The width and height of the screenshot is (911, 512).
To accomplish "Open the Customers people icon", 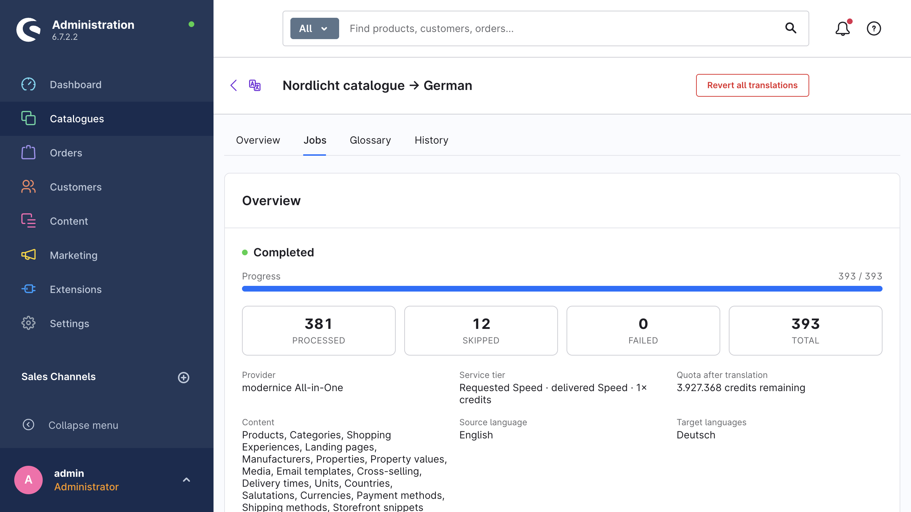I will 28,187.
